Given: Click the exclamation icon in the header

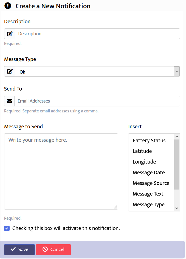Looking at the screenshot, I should [8, 6].
